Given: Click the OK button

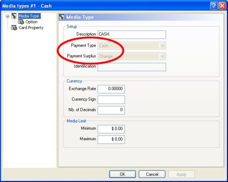Looking at the screenshot, I should [x=123, y=174].
